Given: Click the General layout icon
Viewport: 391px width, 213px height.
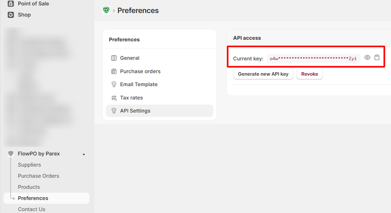Looking at the screenshot, I should 114,58.
